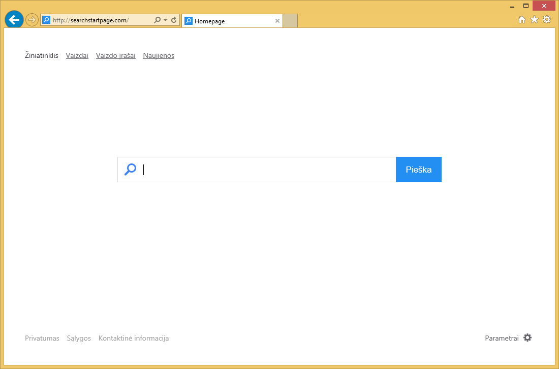Open the Privatumas page
The image size is (559, 369).
click(42, 338)
